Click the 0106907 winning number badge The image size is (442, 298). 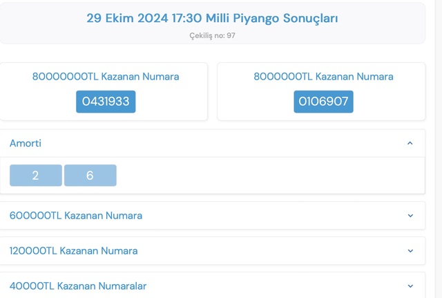(x=323, y=102)
